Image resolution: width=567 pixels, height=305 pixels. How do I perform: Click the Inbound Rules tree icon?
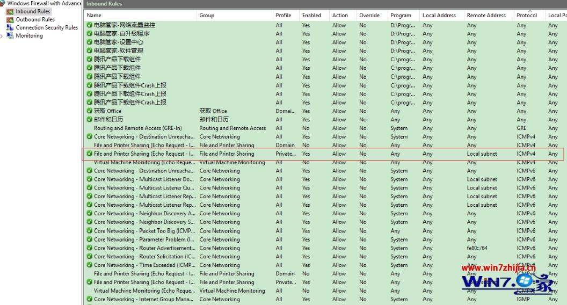(10, 12)
